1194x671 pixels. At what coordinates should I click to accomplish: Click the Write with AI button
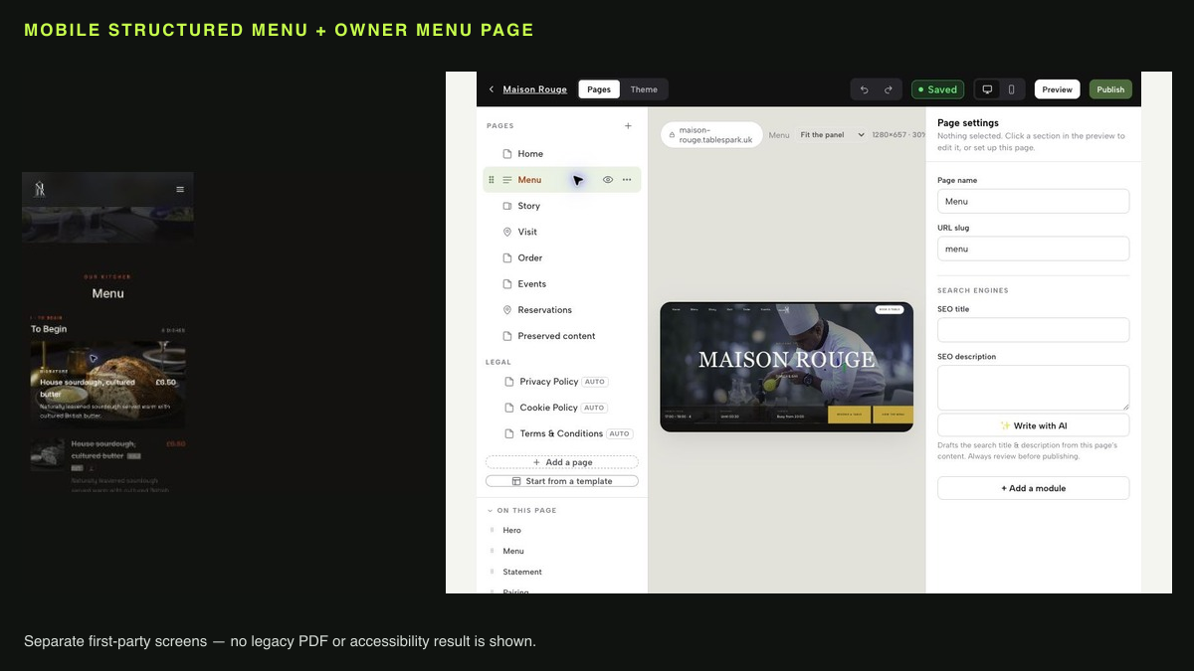click(x=1033, y=425)
